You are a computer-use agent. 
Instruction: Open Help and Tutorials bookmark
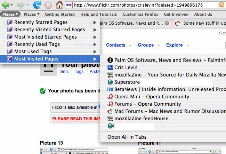99,14
